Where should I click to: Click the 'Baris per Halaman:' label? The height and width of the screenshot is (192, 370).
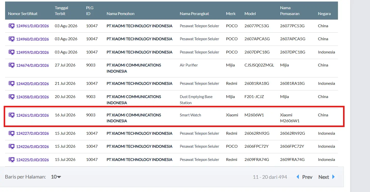tap(25, 177)
